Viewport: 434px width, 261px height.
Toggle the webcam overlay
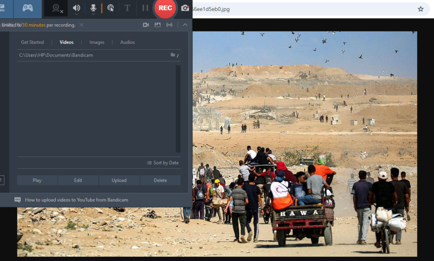(x=56, y=8)
